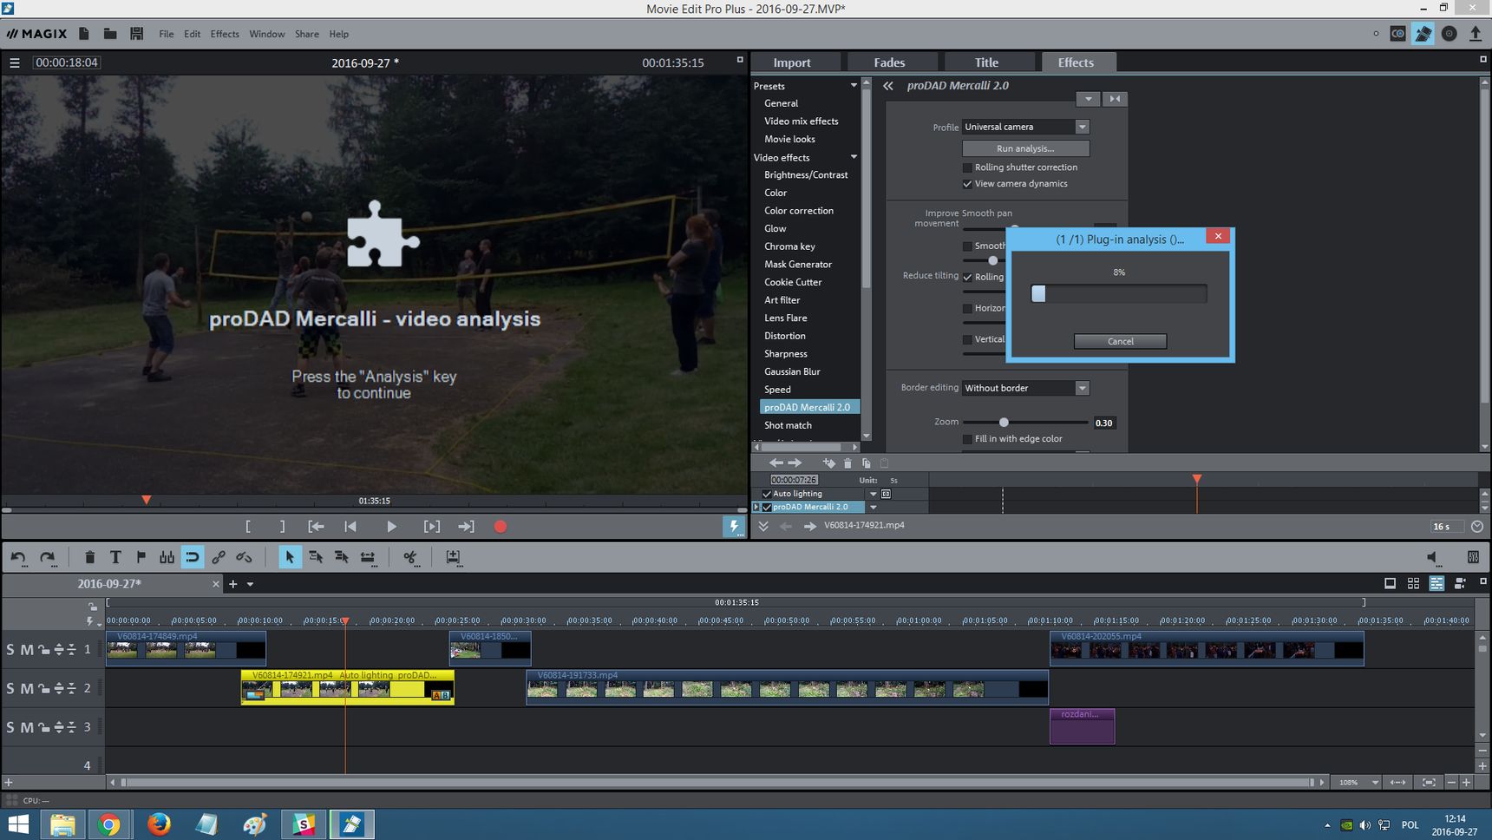Click the insert mode icon in toolbar
1492x840 pixels.
point(453,557)
